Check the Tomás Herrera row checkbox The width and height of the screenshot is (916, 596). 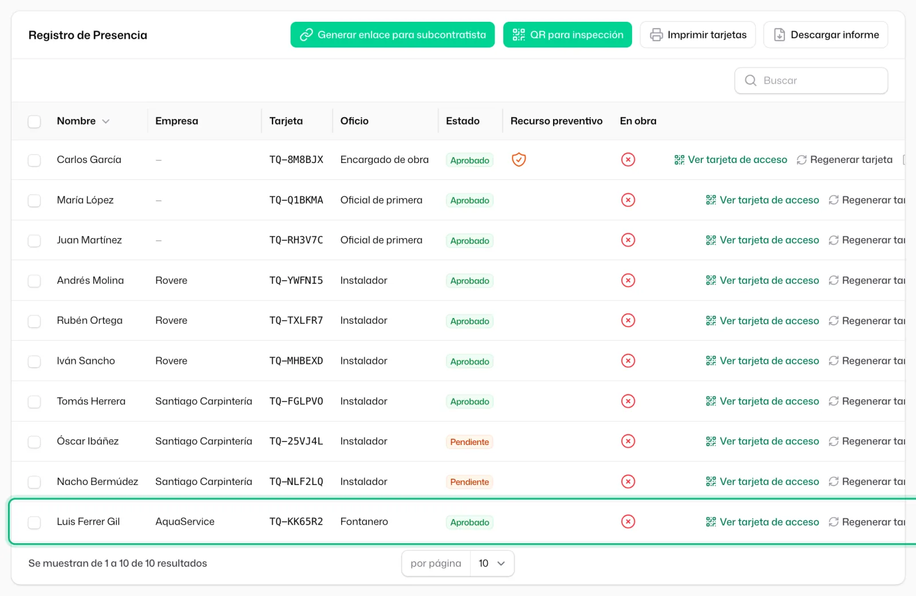pos(34,402)
